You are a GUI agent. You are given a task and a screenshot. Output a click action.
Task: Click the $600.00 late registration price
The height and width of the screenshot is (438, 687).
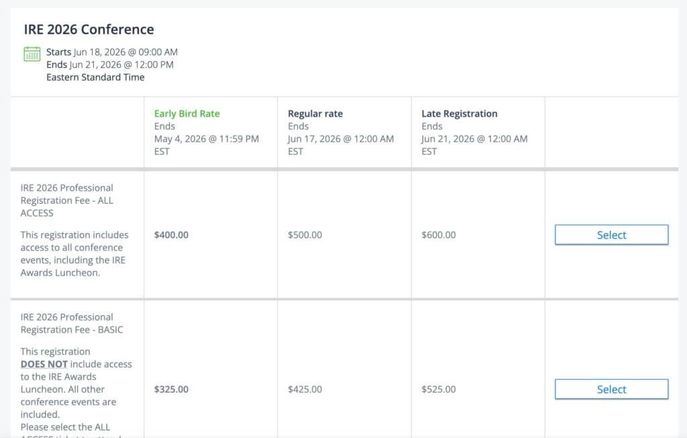point(438,235)
